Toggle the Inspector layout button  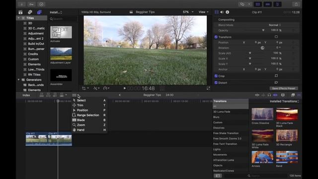(x=277, y=4)
